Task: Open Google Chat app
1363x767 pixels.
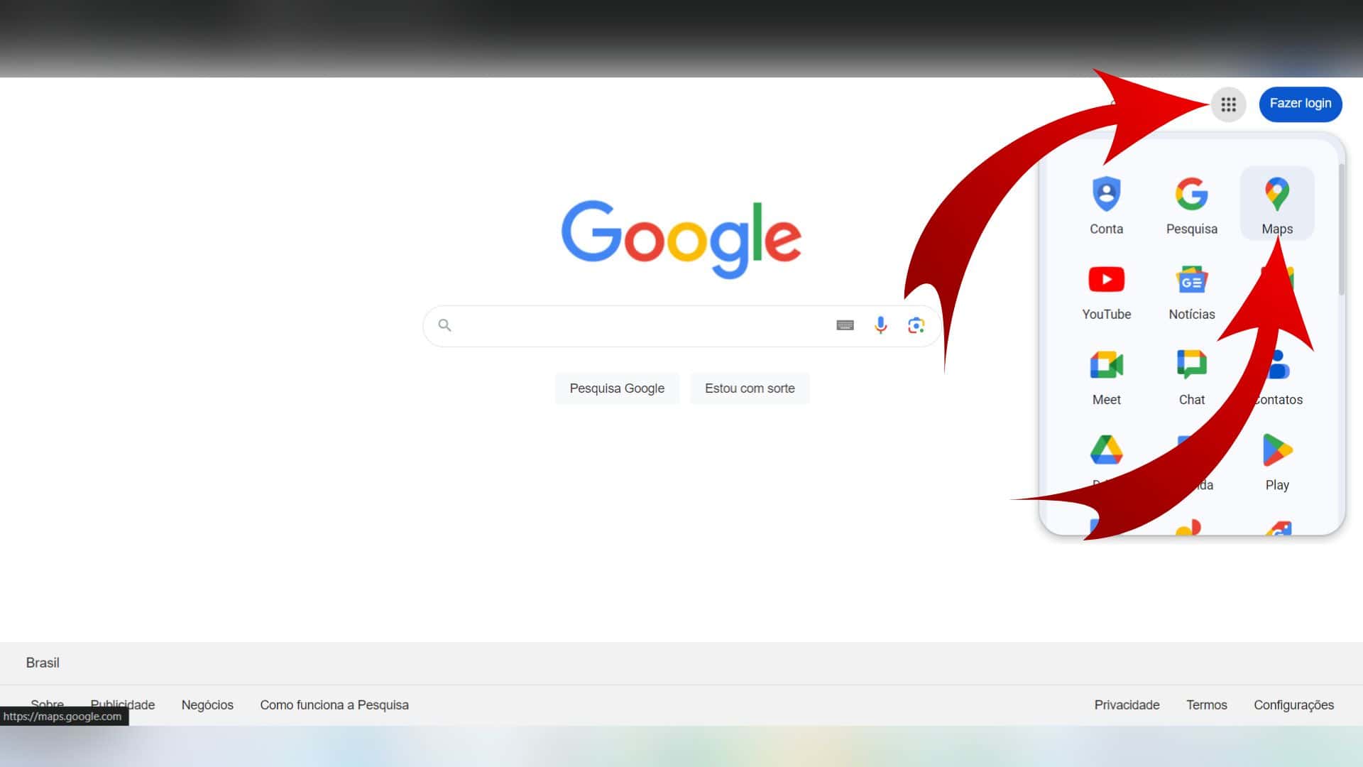Action: point(1192,374)
